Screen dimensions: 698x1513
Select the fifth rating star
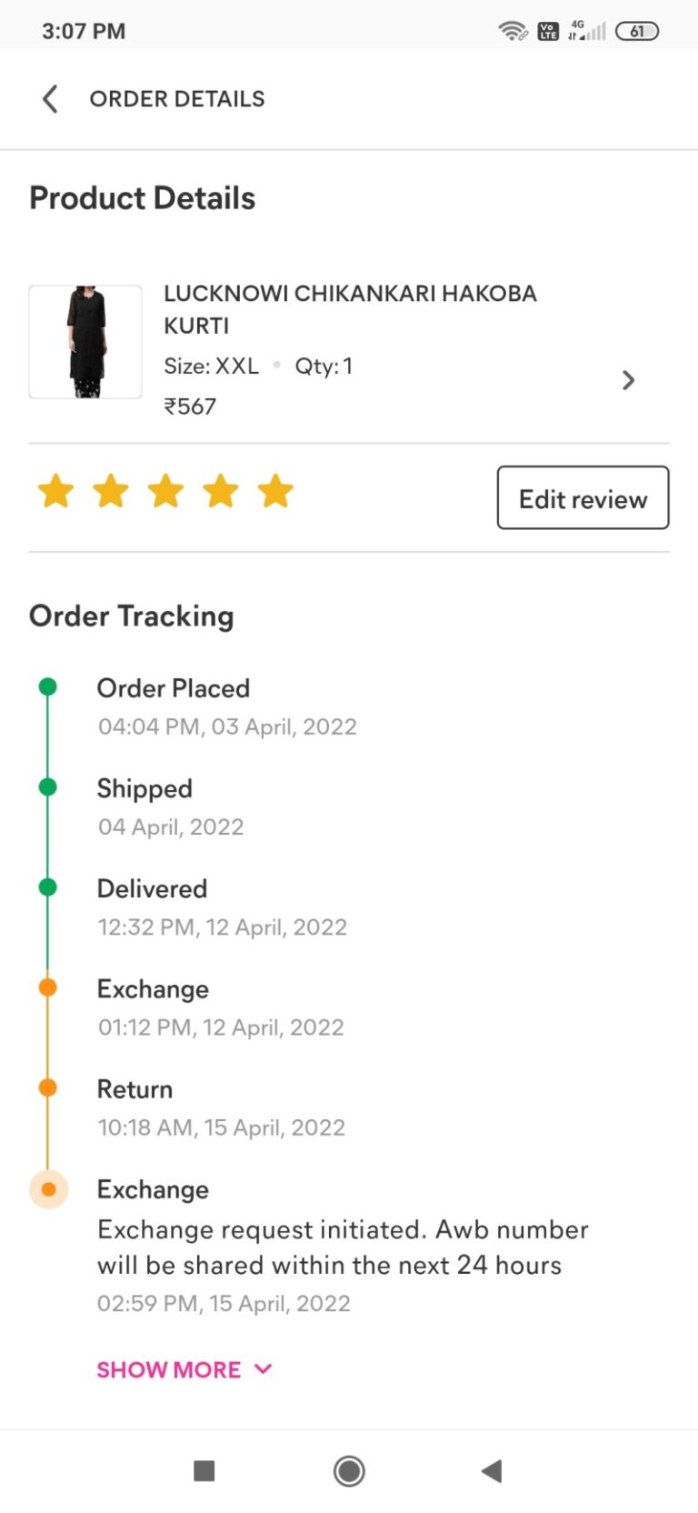[275, 491]
